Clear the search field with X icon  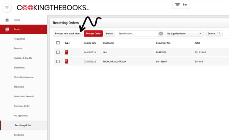pyautogui.click(x=161, y=33)
